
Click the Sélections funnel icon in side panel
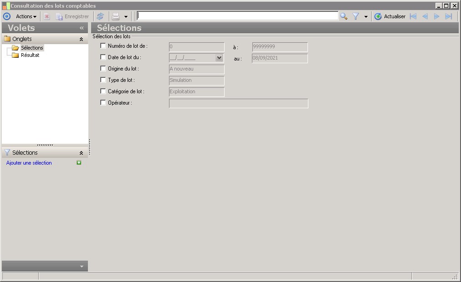pos(7,152)
